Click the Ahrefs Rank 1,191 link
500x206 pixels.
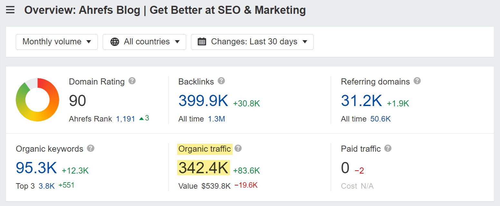pyautogui.click(x=125, y=119)
